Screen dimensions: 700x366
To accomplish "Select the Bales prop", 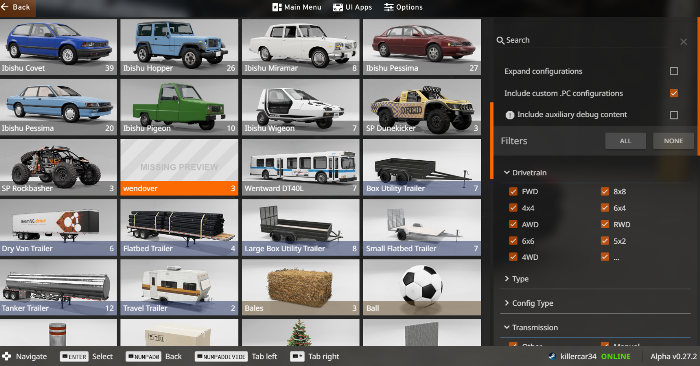I will [301, 287].
